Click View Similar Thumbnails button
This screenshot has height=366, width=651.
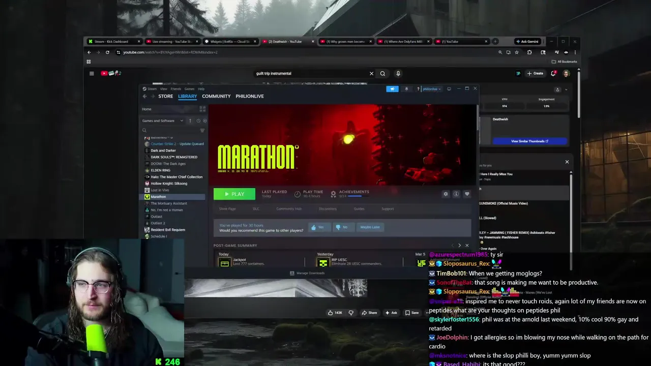[529, 141]
